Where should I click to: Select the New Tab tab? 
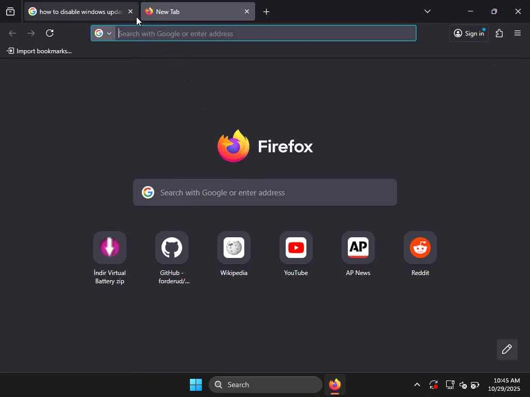pos(198,11)
